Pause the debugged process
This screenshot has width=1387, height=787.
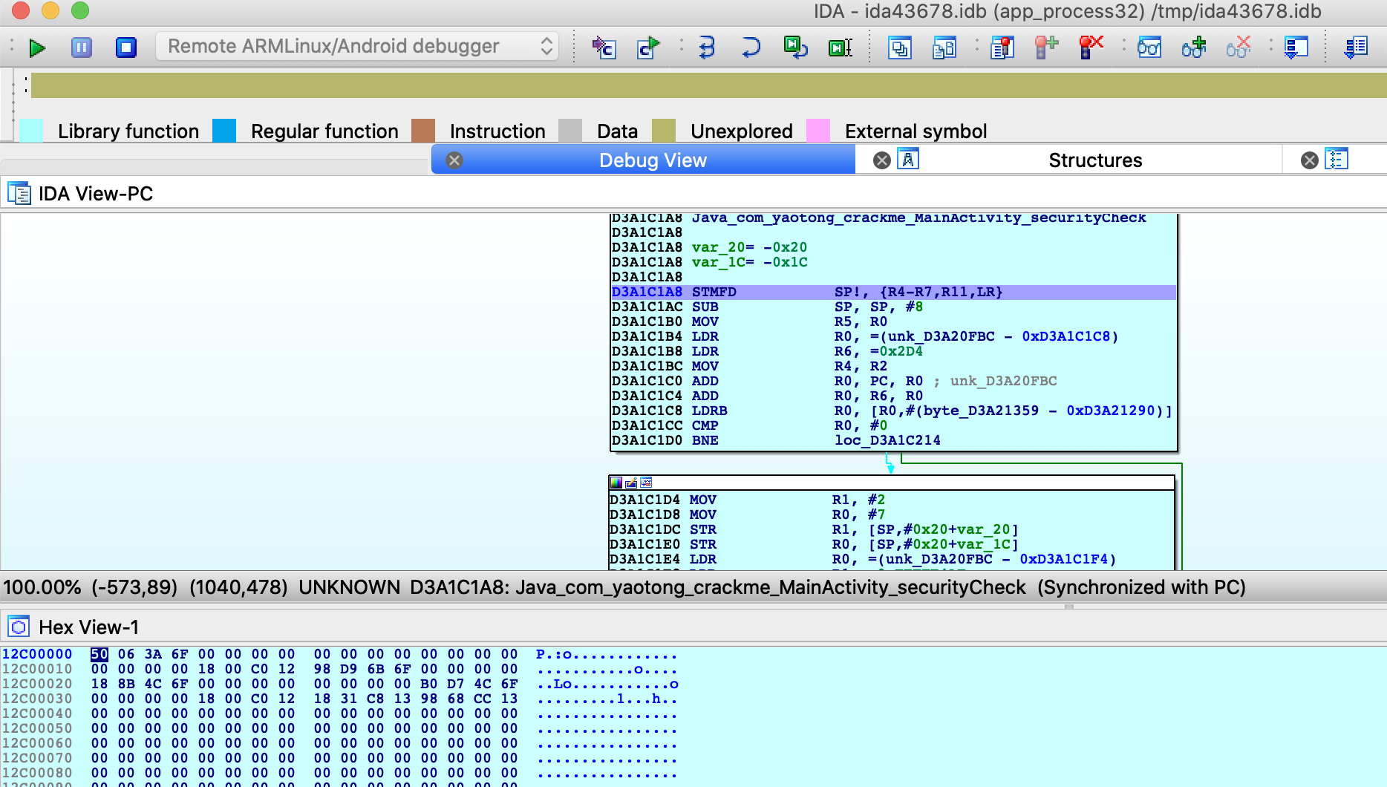(x=82, y=48)
